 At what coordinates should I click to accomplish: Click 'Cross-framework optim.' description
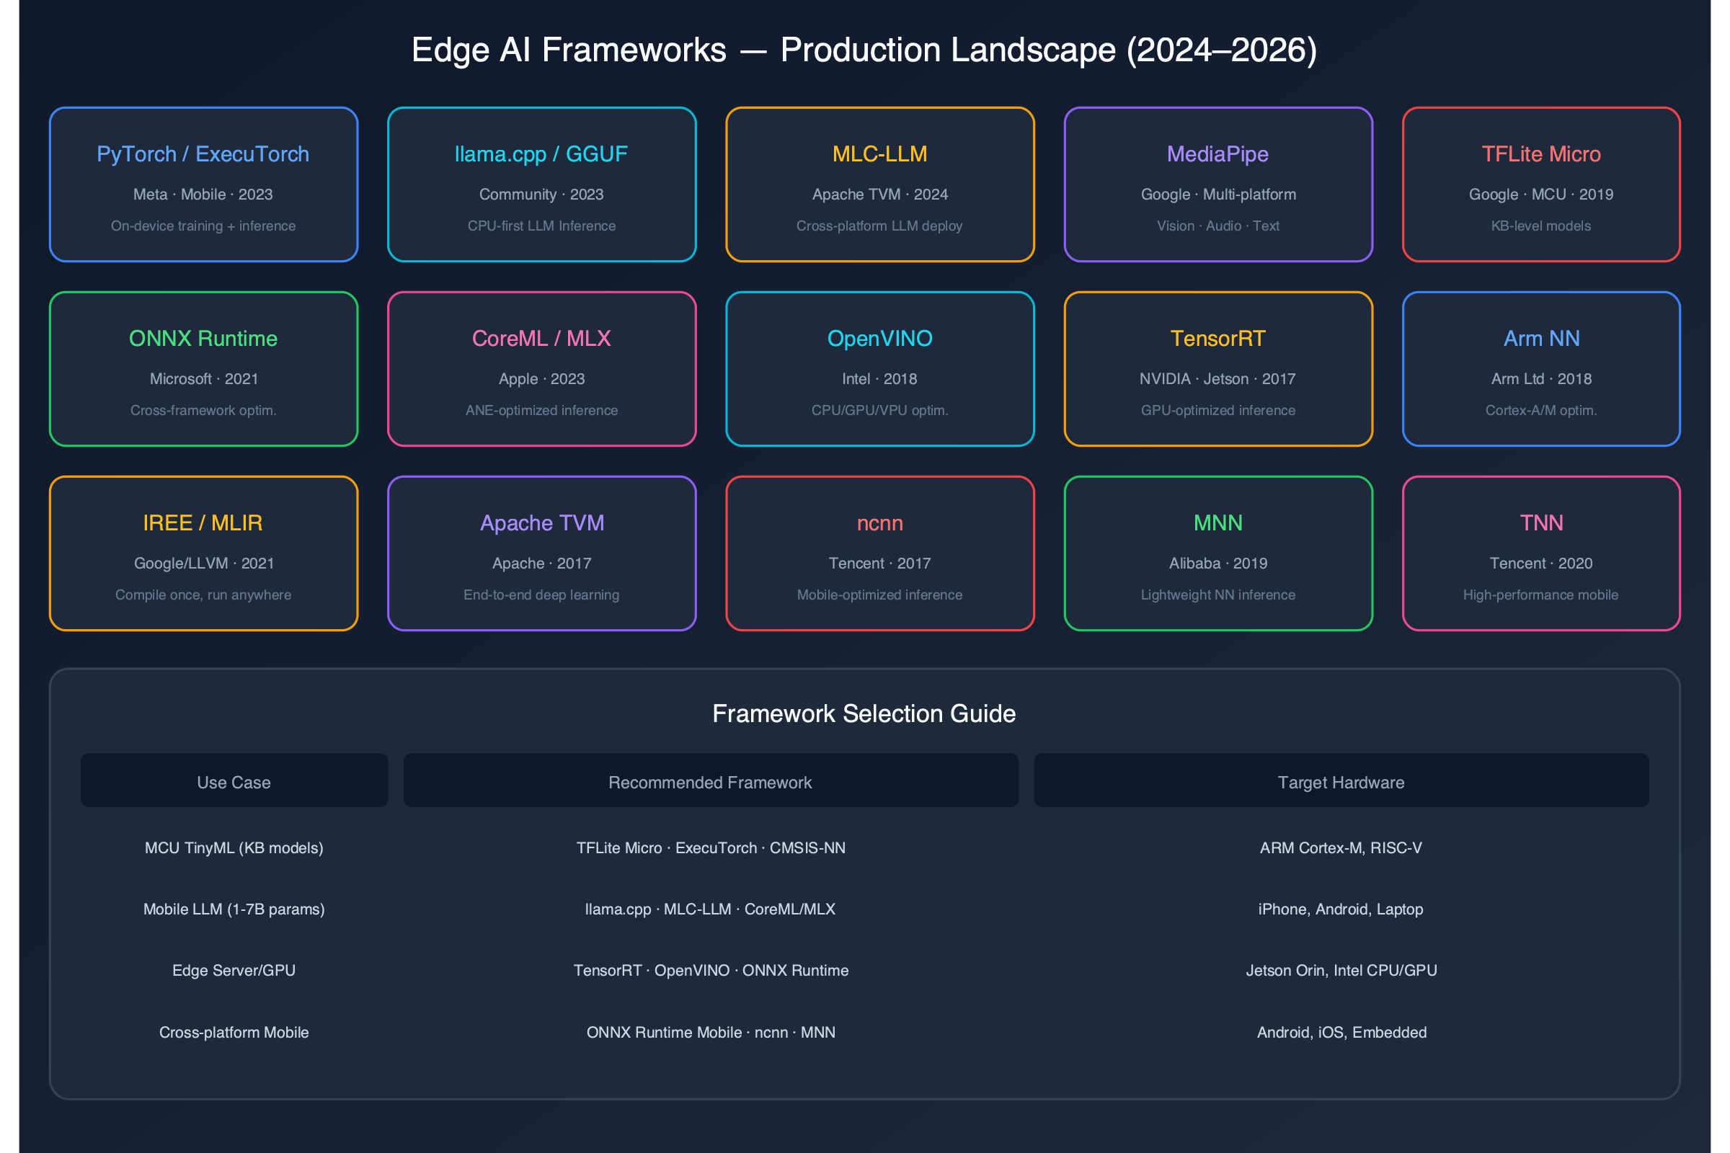pos(203,410)
